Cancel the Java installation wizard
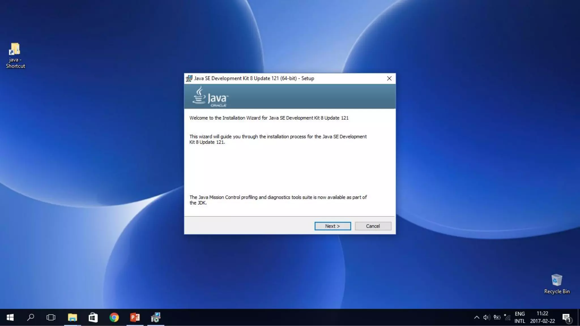Image resolution: width=580 pixels, height=326 pixels. 373,226
